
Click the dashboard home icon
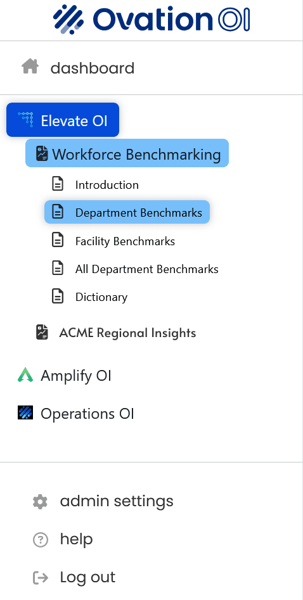click(30, 67)
